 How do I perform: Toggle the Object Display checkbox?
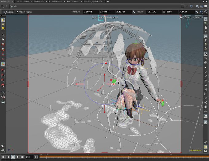click(17, 12)
